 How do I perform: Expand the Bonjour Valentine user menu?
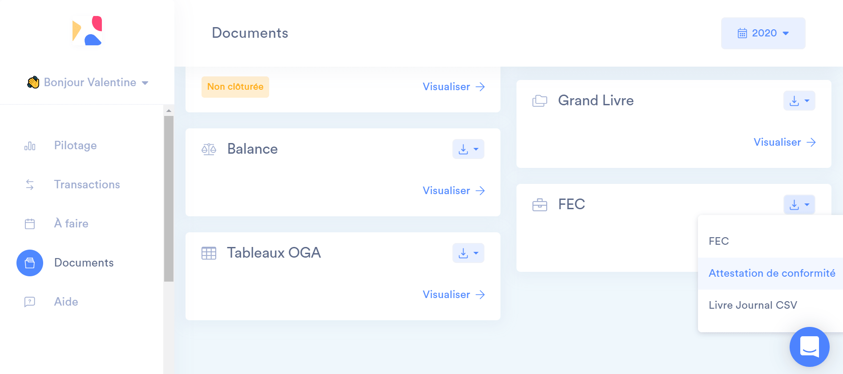(x=88, y=83)
